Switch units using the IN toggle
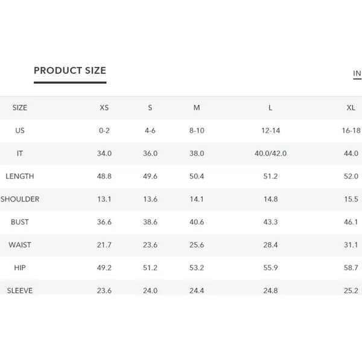Image resolution: width=362 pixels, height=362 pixels. (357, 74)
